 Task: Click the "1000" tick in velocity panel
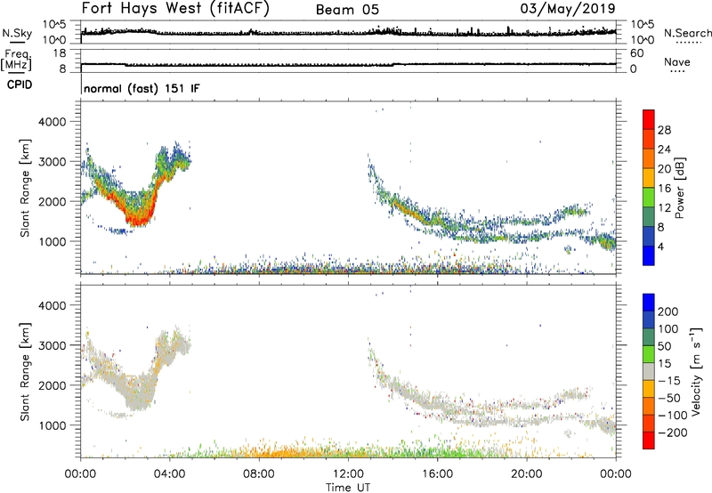pos(52,425)
